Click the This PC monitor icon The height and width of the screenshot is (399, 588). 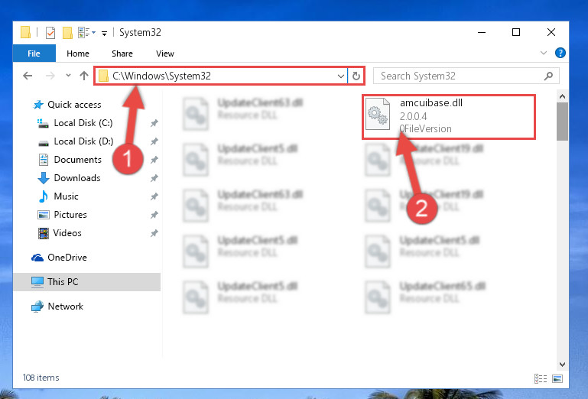[x=37, y=282]
